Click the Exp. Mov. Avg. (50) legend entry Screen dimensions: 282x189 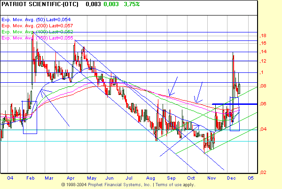(30, 20)
